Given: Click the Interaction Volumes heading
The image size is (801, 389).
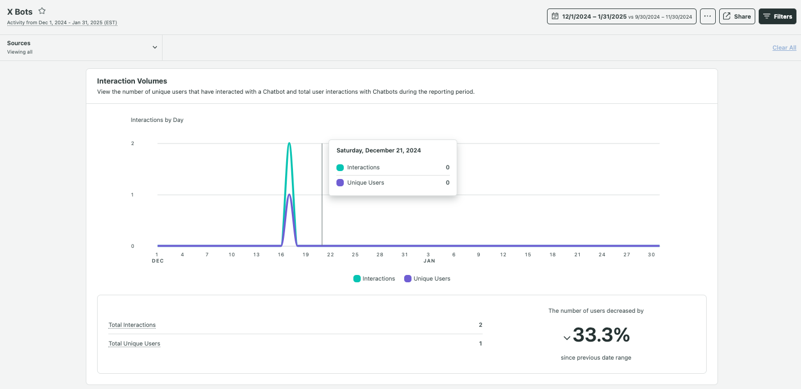Looking at the screenshot, I should click(132, 81).
